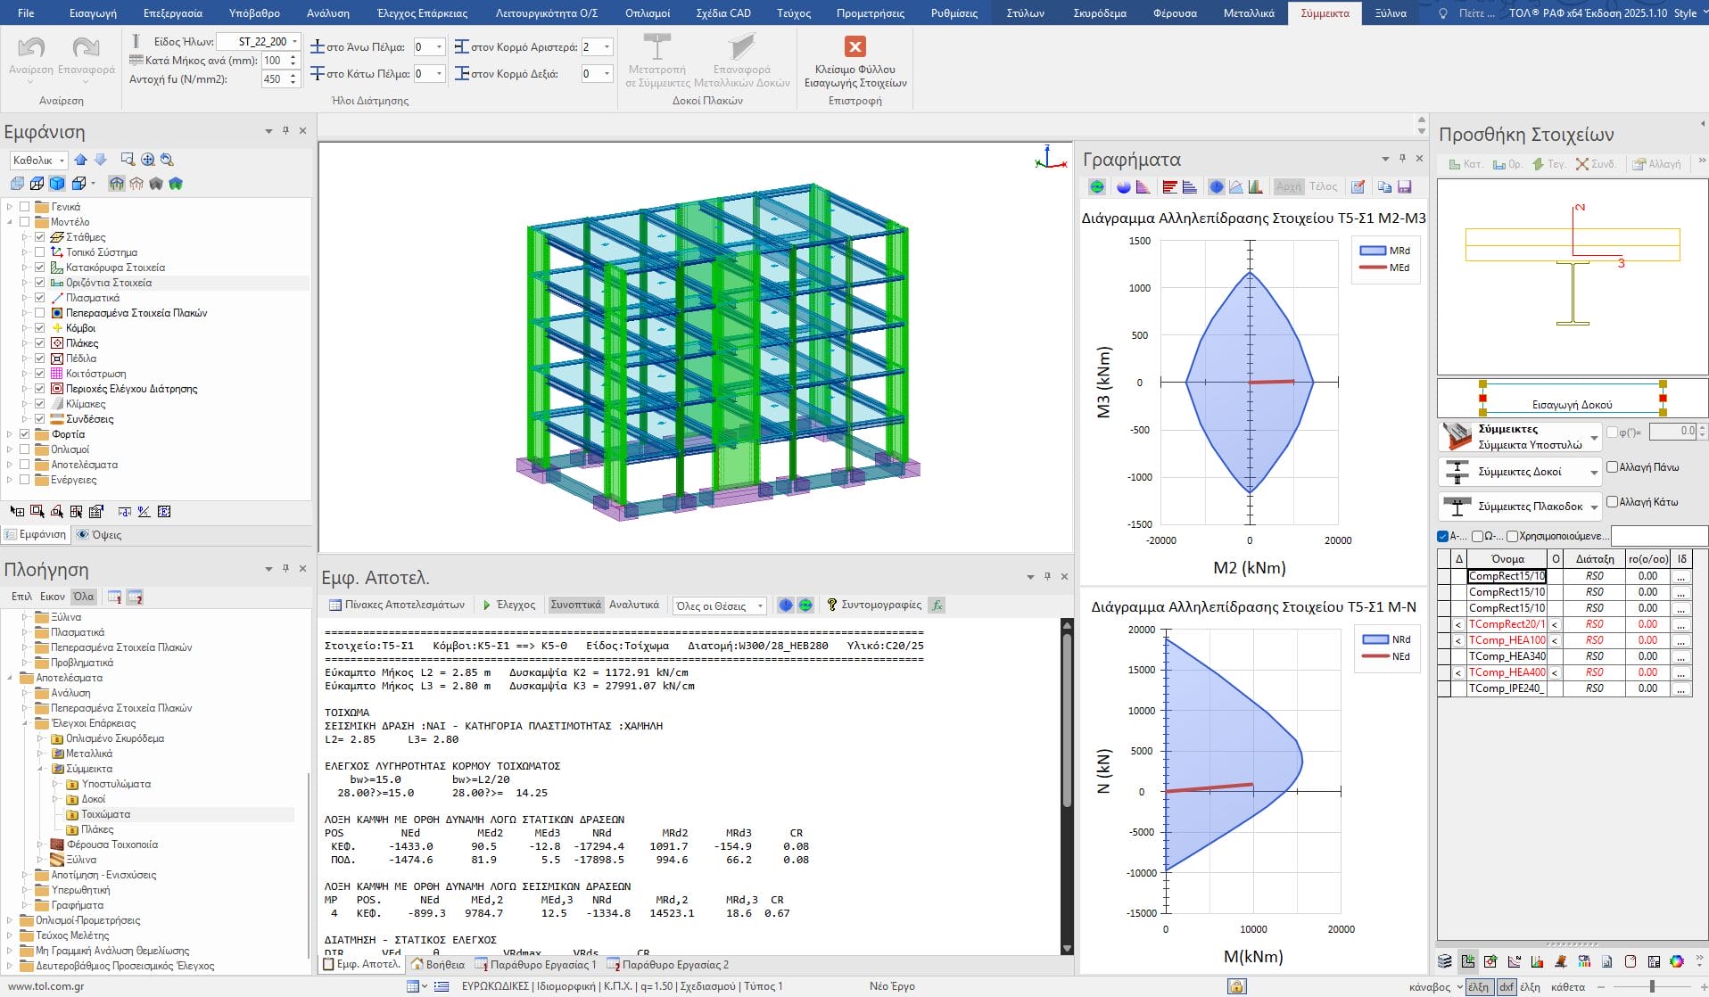Expand the Σύμμεικτες Δοκοί dropdown
Screen dimensions: 1709x997
pos(1594,472)
